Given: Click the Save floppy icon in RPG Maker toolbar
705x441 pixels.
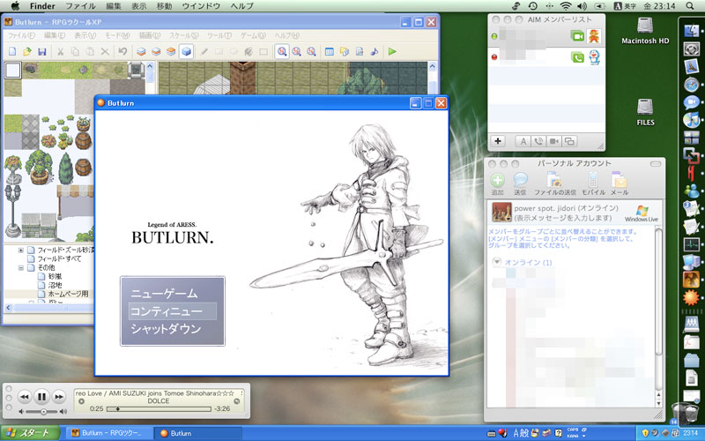Looking at the screenshot, I should coord(42,52).
